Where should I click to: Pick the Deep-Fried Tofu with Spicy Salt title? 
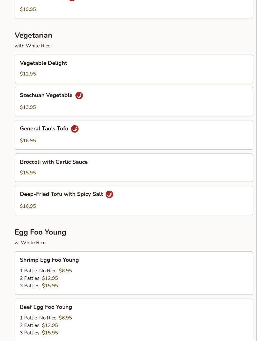point(61,194)
